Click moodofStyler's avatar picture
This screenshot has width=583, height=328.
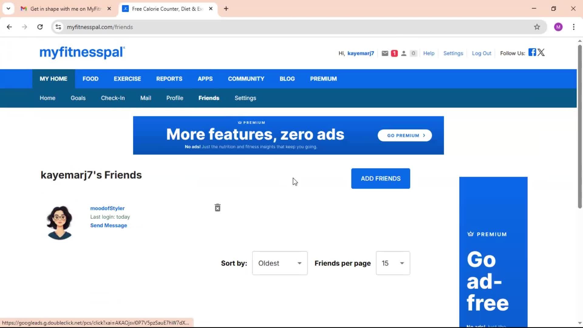pyautogui.click(x=60, y=223)
